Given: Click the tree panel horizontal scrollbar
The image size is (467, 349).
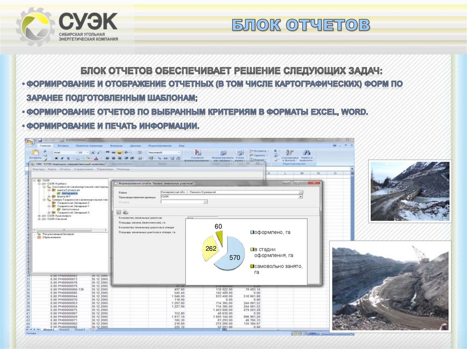Looking at the screenshot, I should tap(70, 230).
